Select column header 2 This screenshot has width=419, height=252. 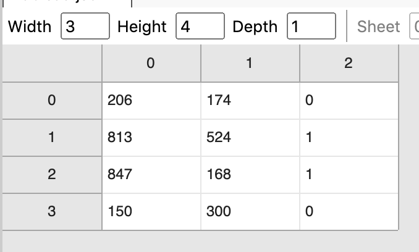[x=349, y=63]
